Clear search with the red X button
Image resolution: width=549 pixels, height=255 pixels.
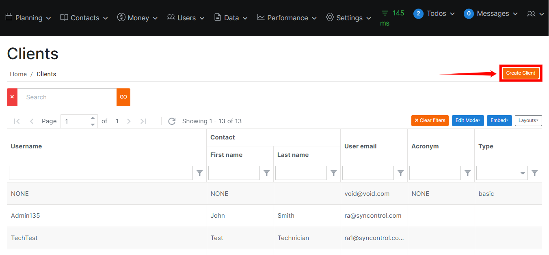pos(12,97)
